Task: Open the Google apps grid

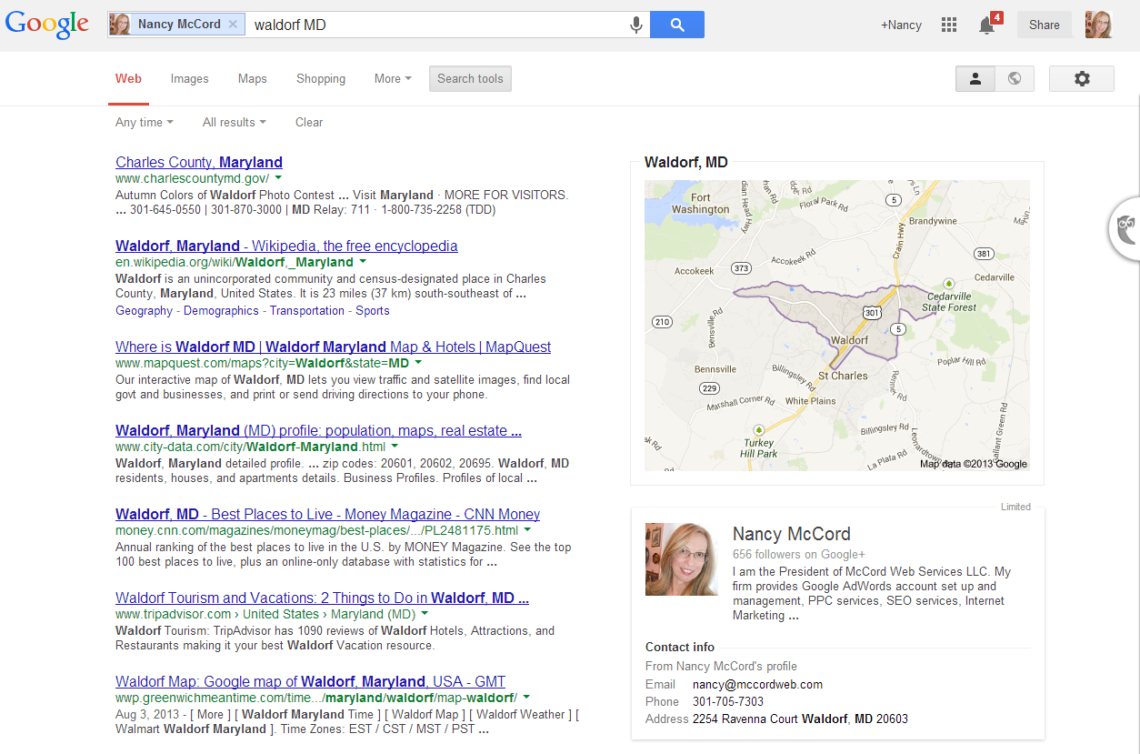Action: [949, 25]
